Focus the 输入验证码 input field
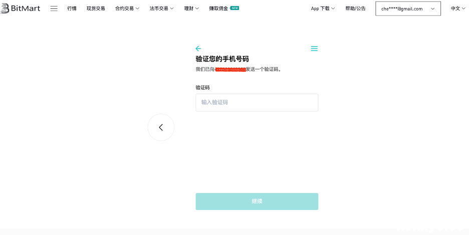The image size is (469, 235). click(x=257, y=102)
